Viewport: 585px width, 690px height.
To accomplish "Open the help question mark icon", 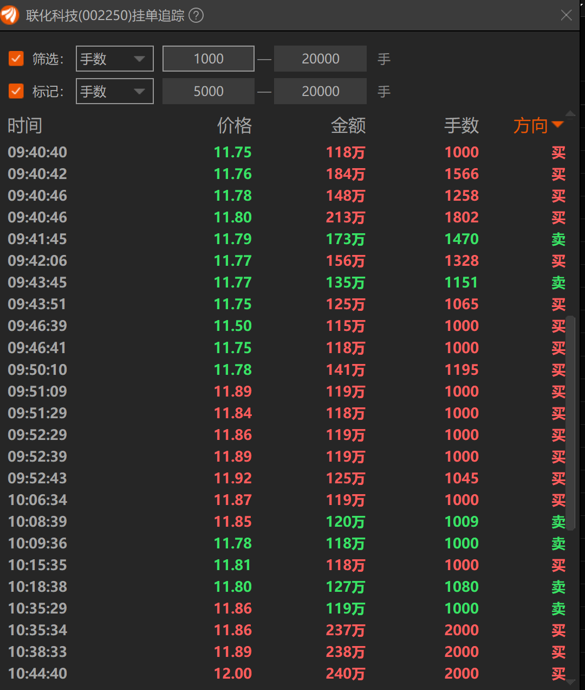I will point(196,15).
